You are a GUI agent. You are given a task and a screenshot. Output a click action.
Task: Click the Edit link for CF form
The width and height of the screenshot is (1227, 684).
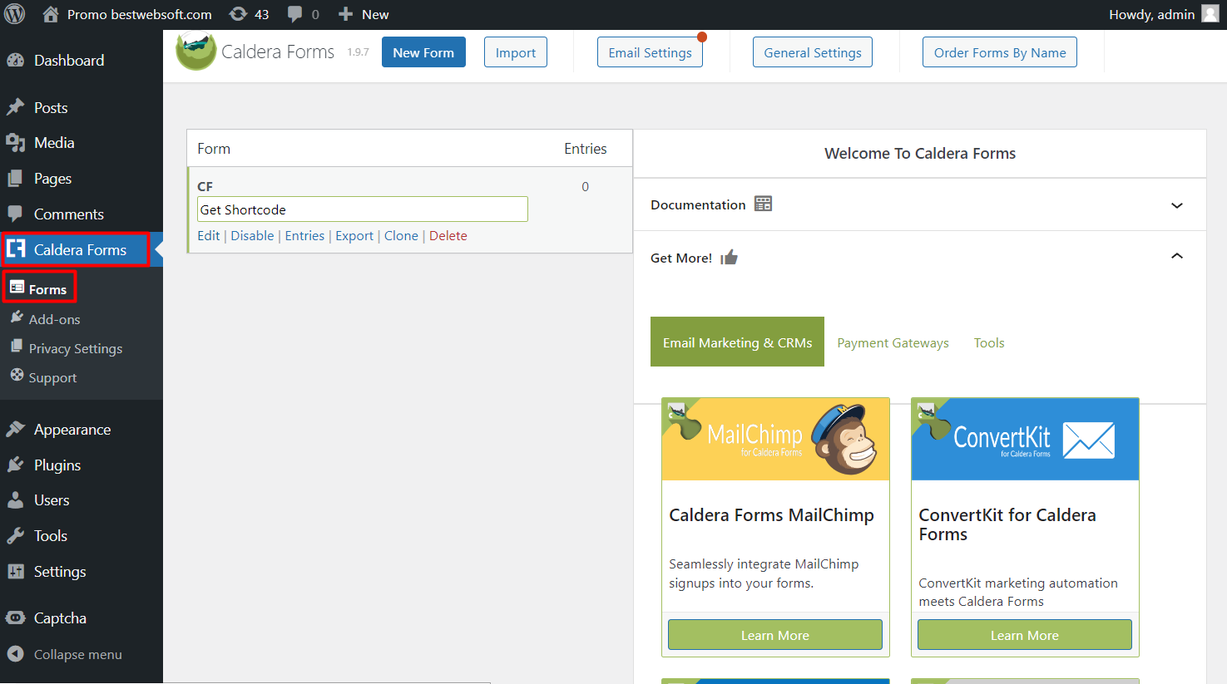pos(208,235)
